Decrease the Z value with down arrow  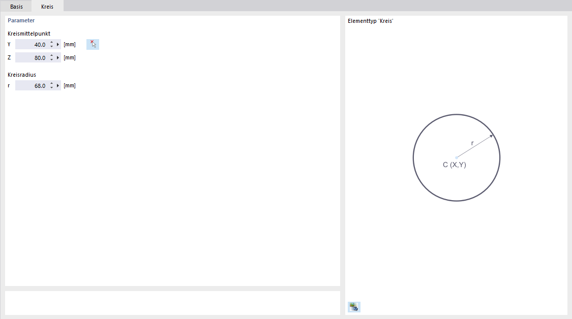(51, 60)
